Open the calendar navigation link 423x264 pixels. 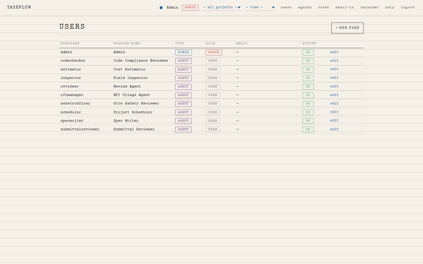[x=369, y=7]
